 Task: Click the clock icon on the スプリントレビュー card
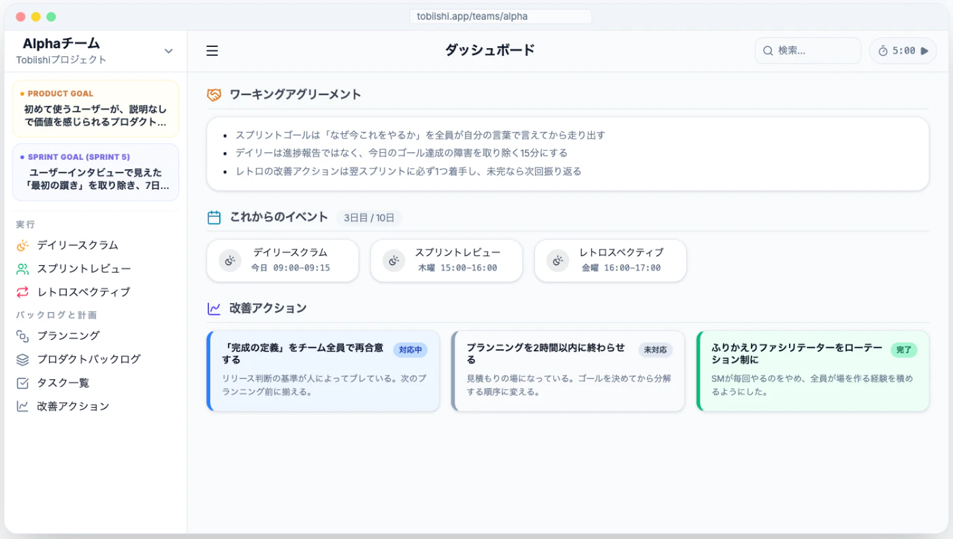[x=393, y=260]
